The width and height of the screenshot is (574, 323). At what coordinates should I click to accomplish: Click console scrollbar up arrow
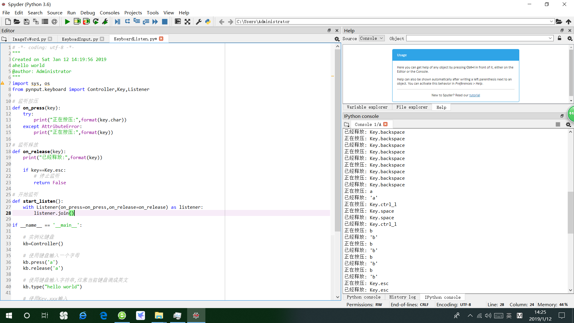click(x=570, y=132)
